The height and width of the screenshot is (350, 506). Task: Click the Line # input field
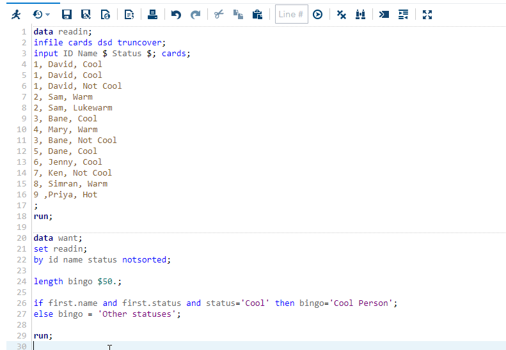291,14
